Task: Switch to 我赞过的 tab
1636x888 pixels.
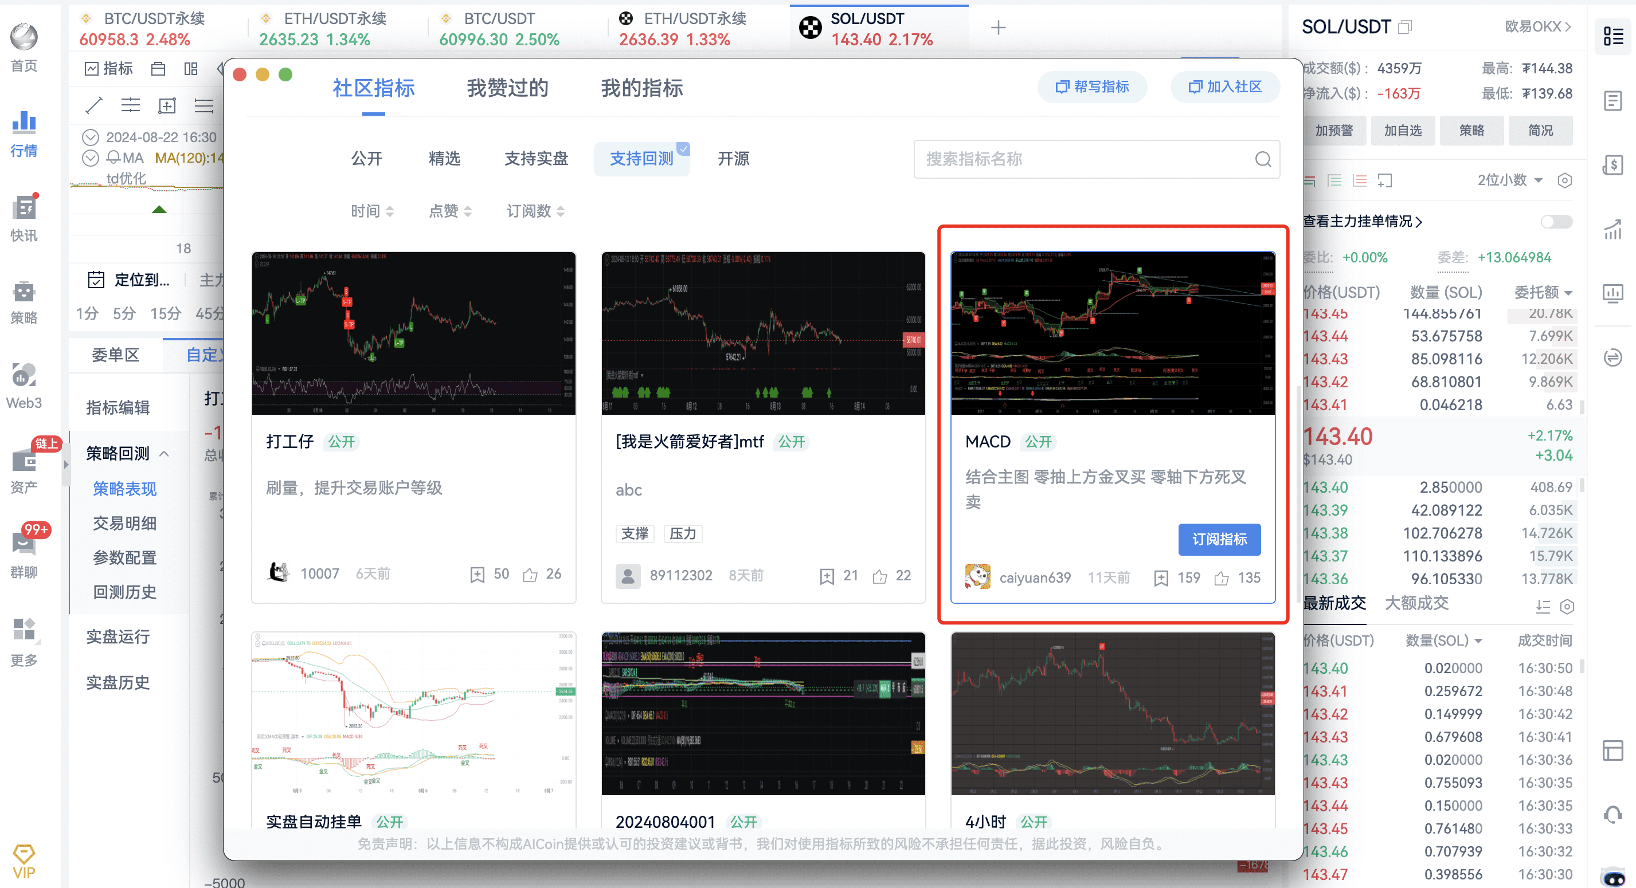Action: [507, 88]
